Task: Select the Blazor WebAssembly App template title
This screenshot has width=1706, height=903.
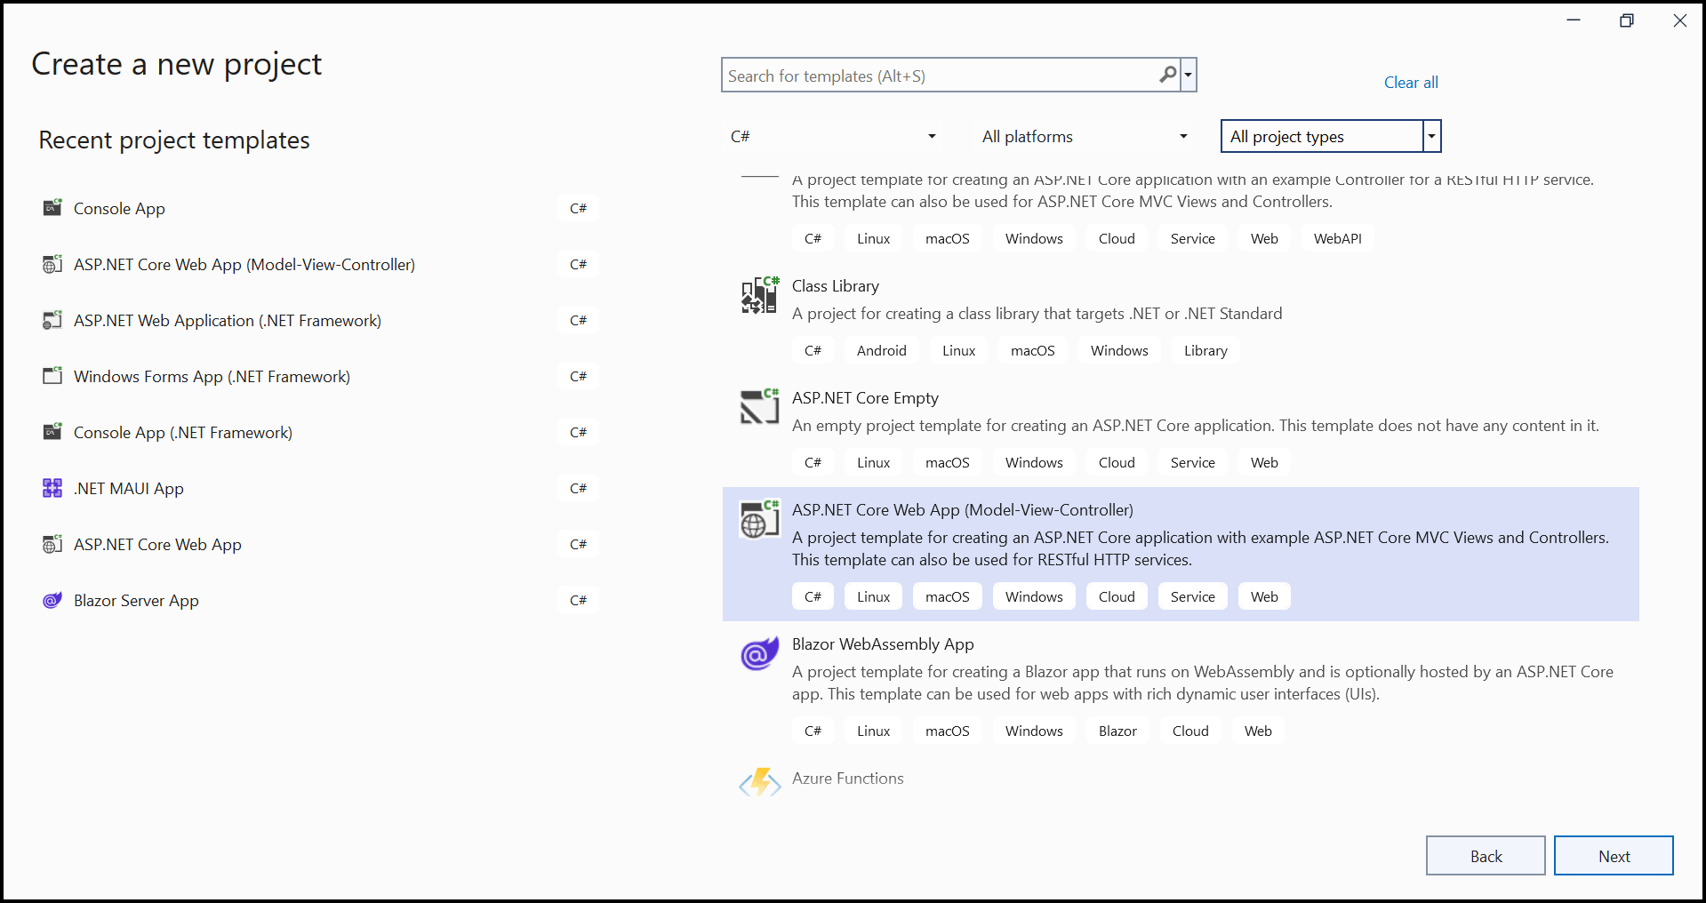Action: click(x=883, y=644)
